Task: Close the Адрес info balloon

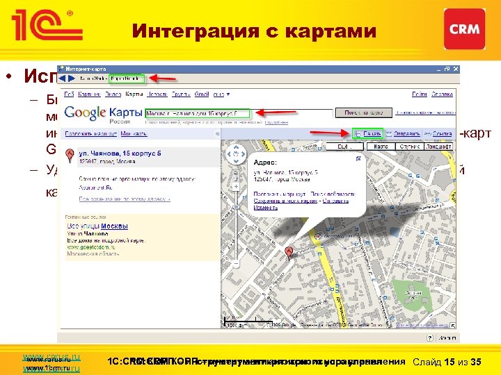Action: 358,158
